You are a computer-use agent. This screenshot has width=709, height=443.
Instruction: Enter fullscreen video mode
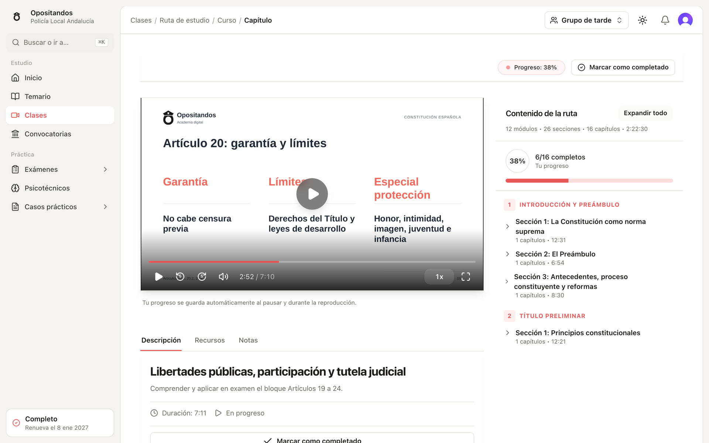466,277
